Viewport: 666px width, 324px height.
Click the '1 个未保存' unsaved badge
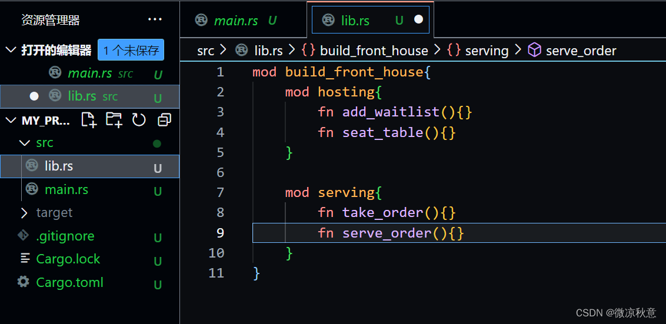[131, 50]
